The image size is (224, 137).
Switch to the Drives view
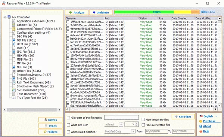pyautogui.click(x=50, y=120)
